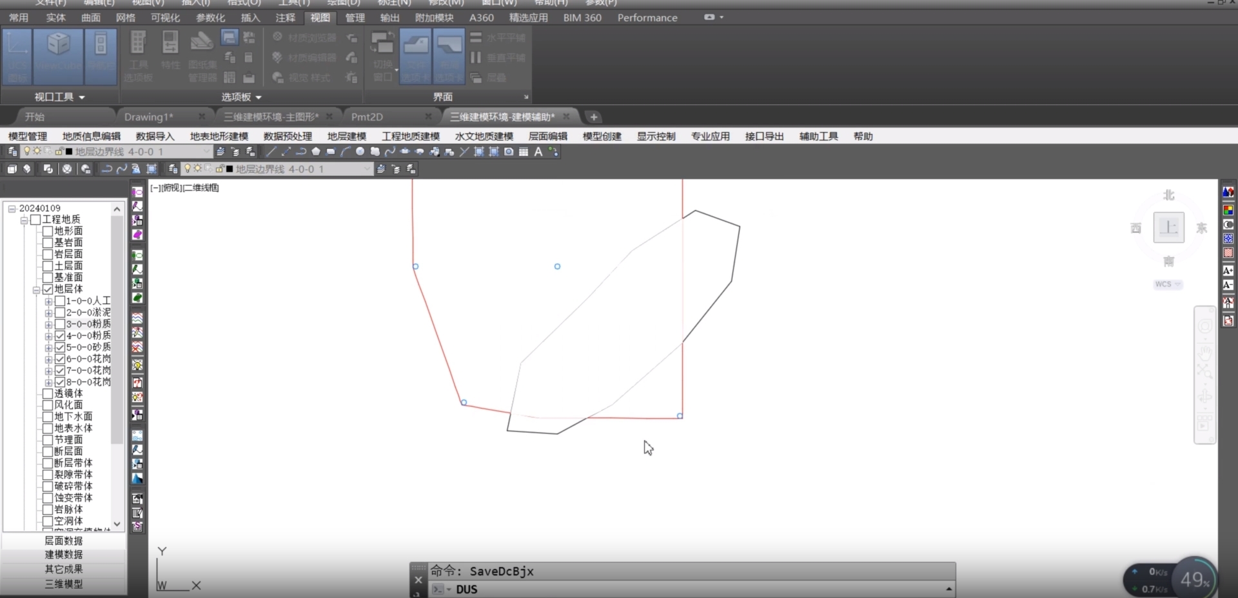Select the Multiline Text tool
Viewport: 1238px width, 598px height.
(538, 152)
